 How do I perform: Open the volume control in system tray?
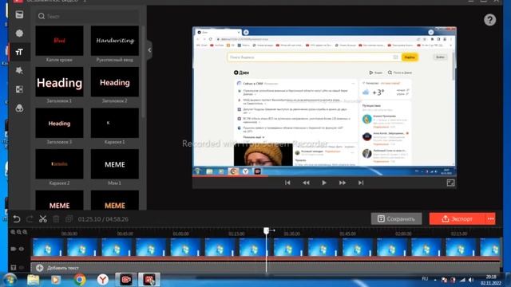pyautogui.click(x=471, y=280)
